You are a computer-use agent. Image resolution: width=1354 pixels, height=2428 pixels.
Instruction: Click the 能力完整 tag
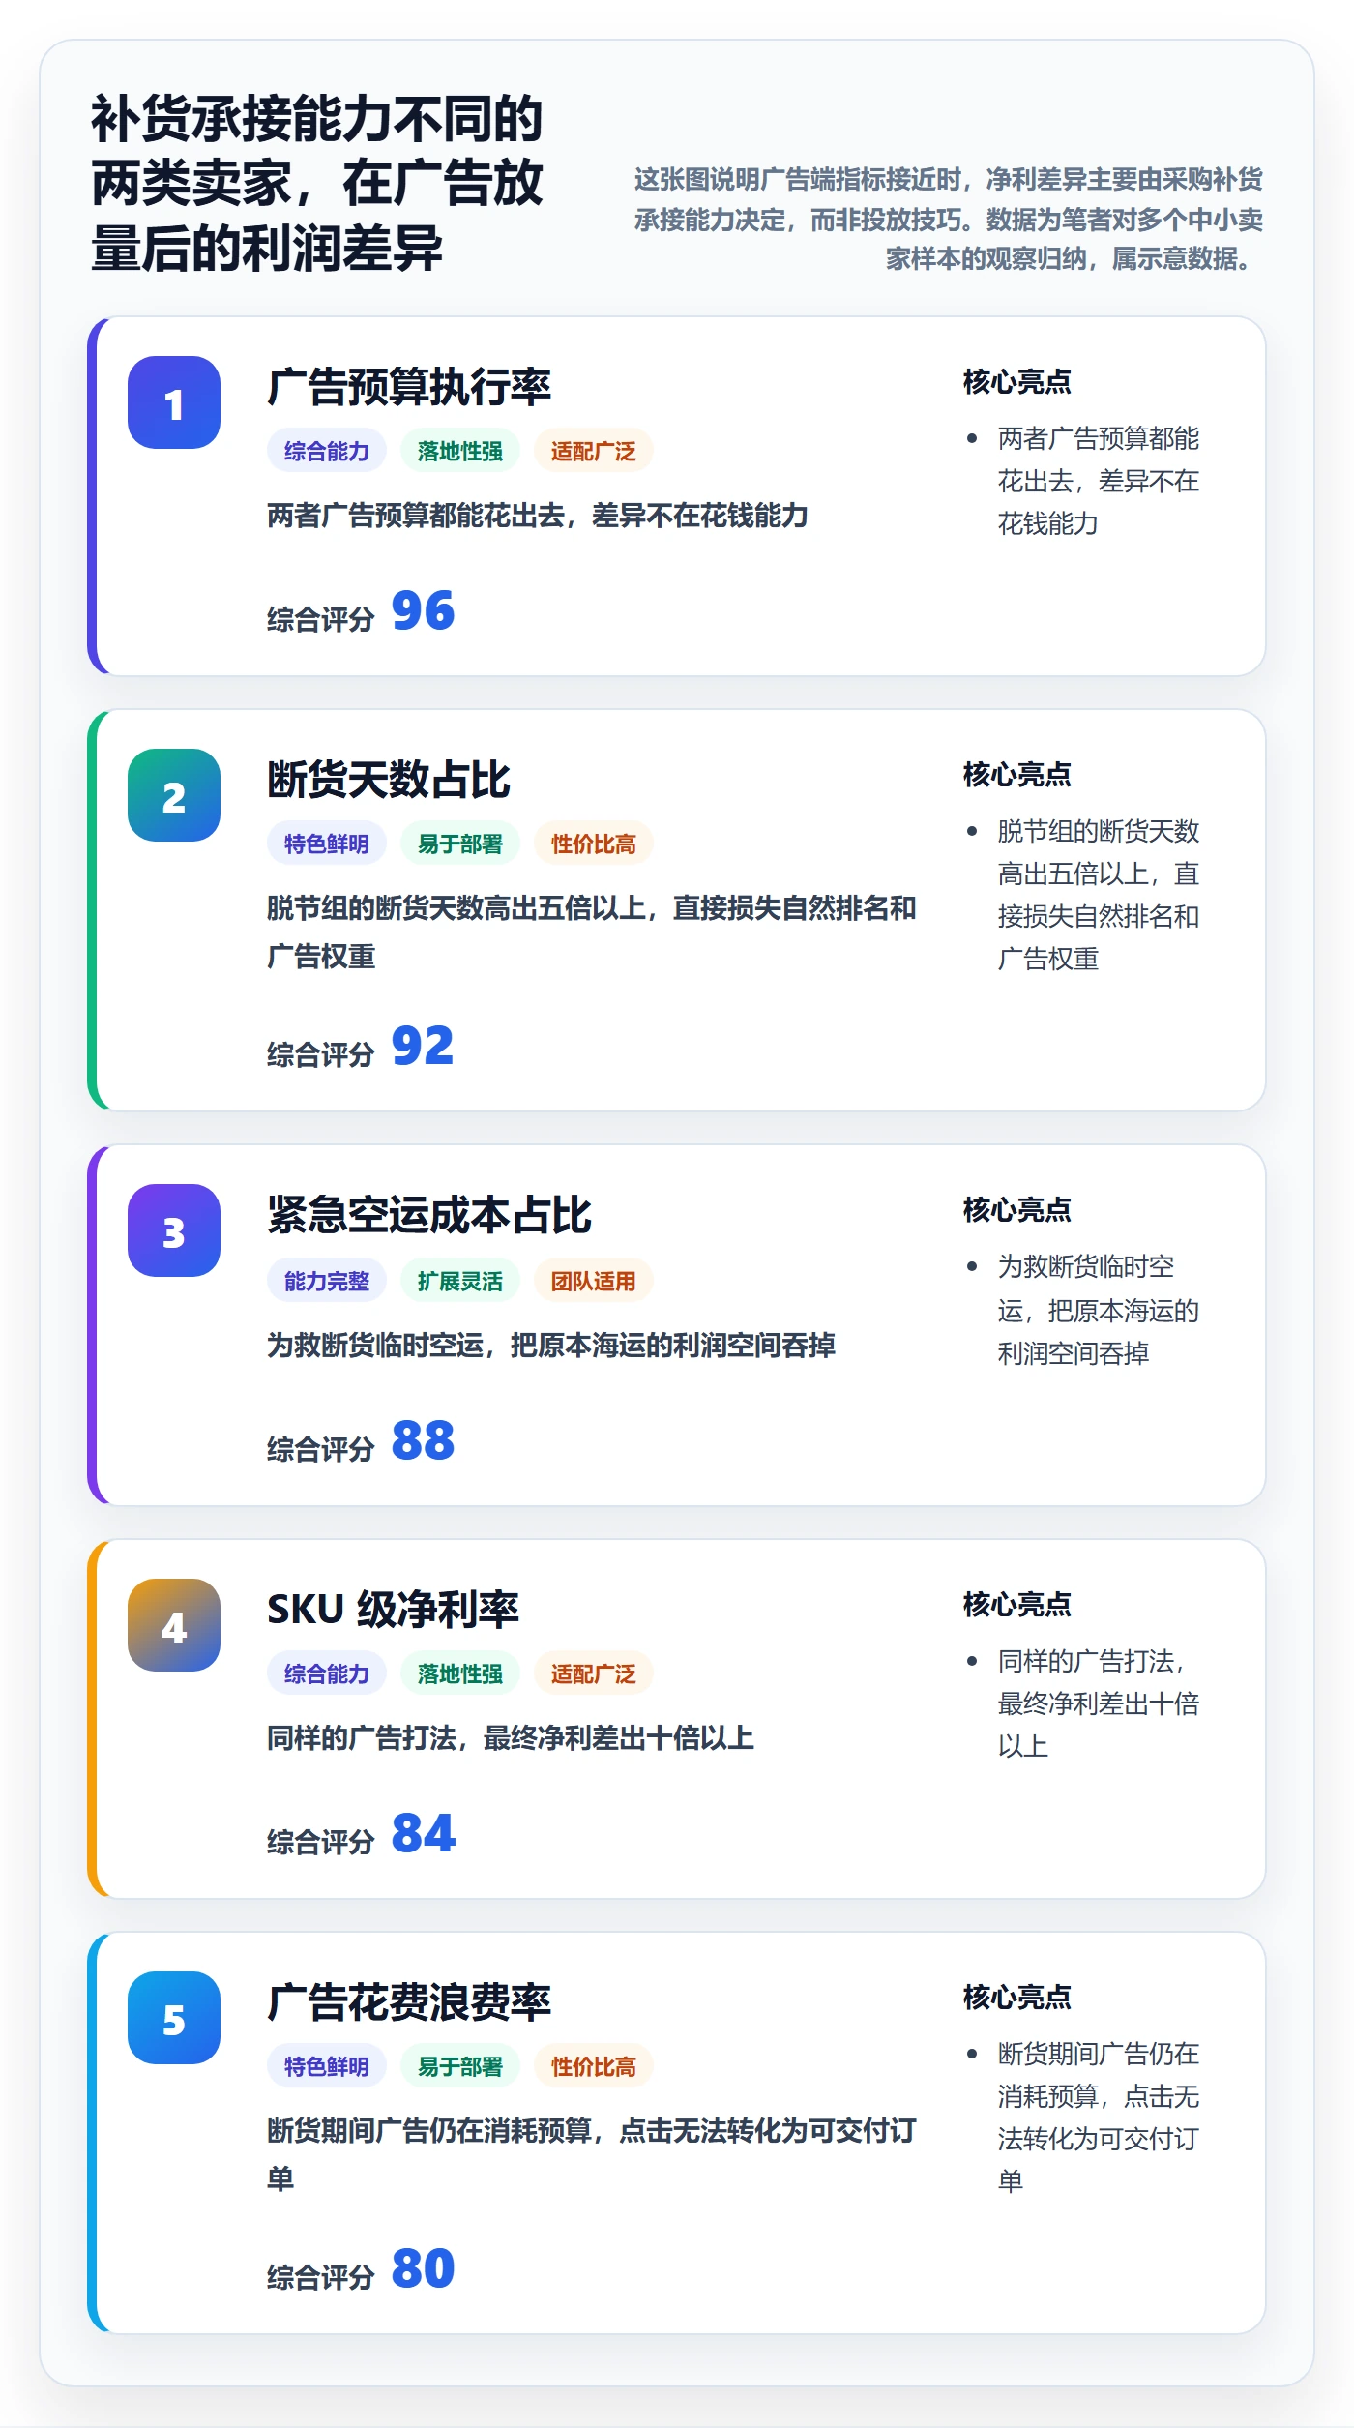click(327, 1281)
